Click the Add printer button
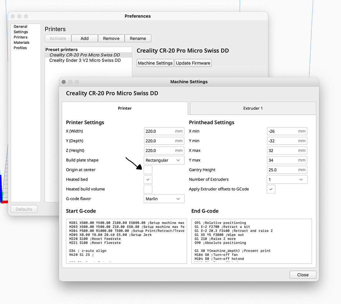 pos(84,38)
